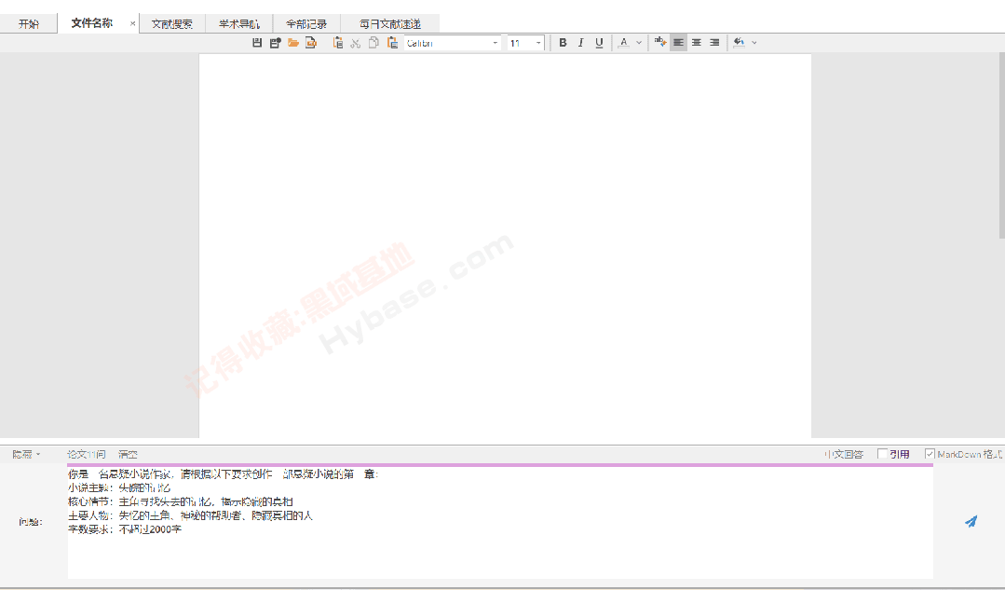Select the 文件名称 tab
This screenshot has height=590, width=1005.
click(x=91, y=23)
